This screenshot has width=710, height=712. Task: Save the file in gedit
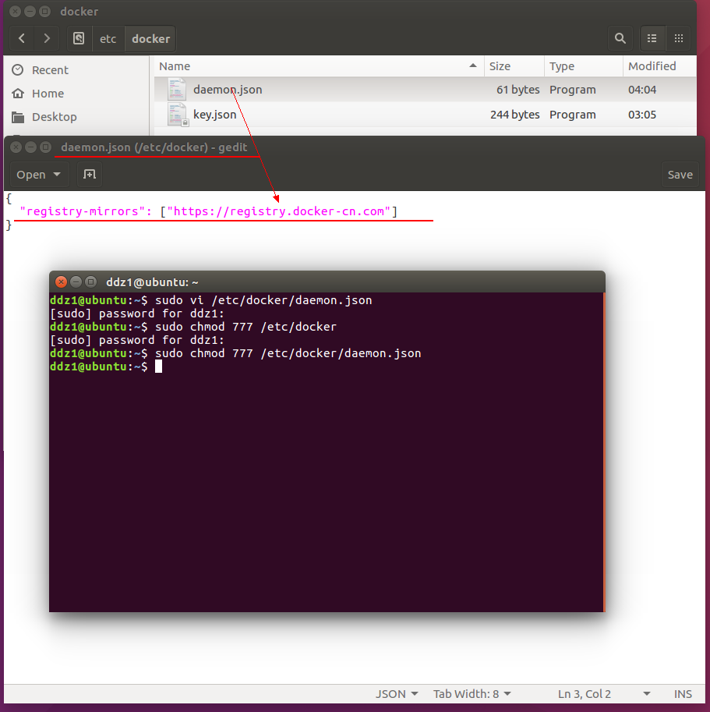(x=680, y=175)
